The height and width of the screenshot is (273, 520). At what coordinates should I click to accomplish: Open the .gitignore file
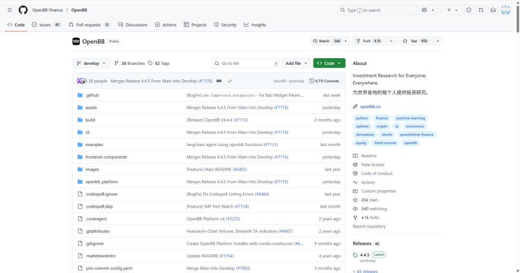tap(94, 244)
